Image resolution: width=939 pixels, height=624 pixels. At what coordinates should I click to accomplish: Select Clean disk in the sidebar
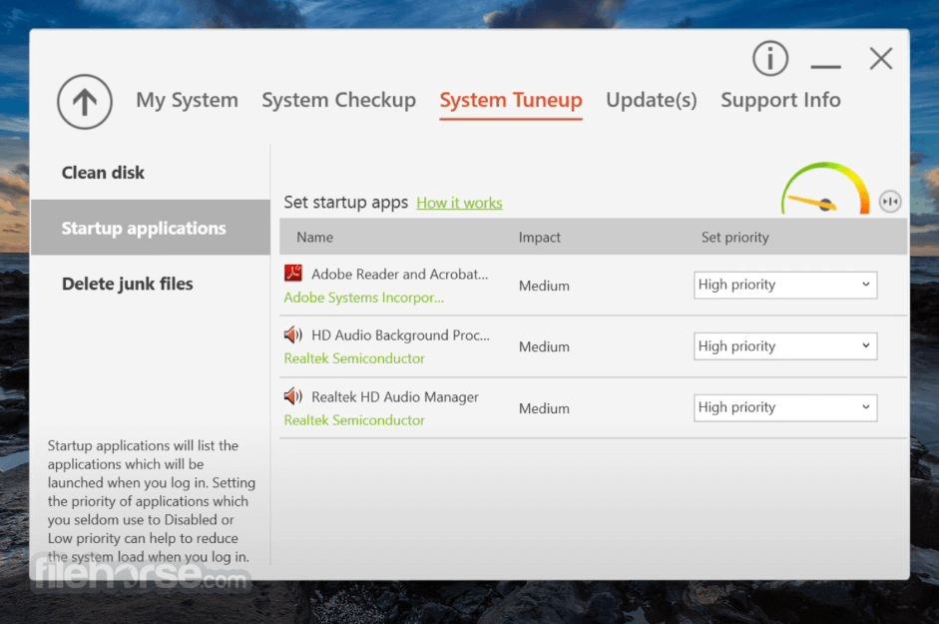(x=103, y=173)
